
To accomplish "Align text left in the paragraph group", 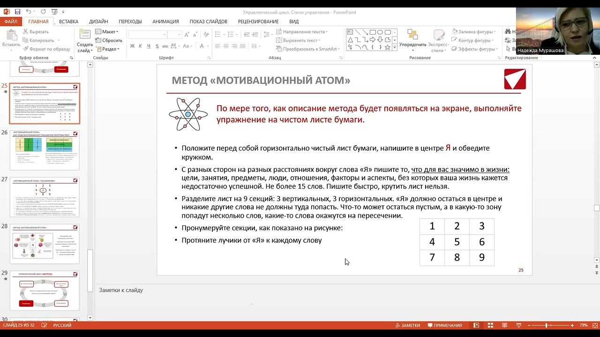I will pos(217,46).
